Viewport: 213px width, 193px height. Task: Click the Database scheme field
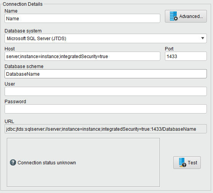pyautogui.click(x=106, y=74)
